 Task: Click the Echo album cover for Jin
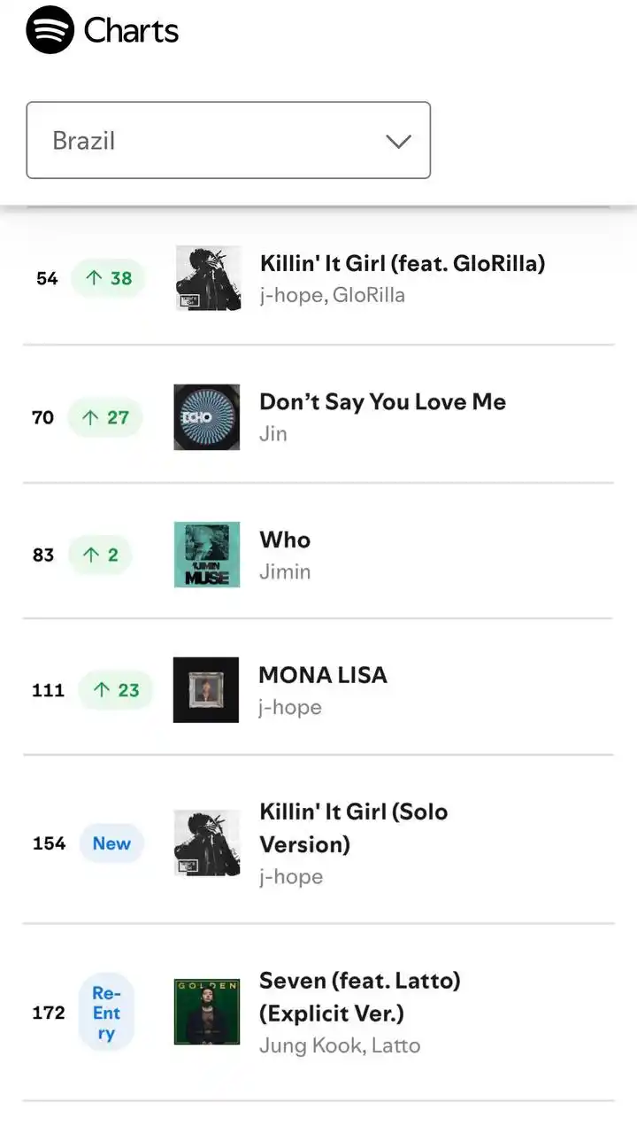coord(207,417)
